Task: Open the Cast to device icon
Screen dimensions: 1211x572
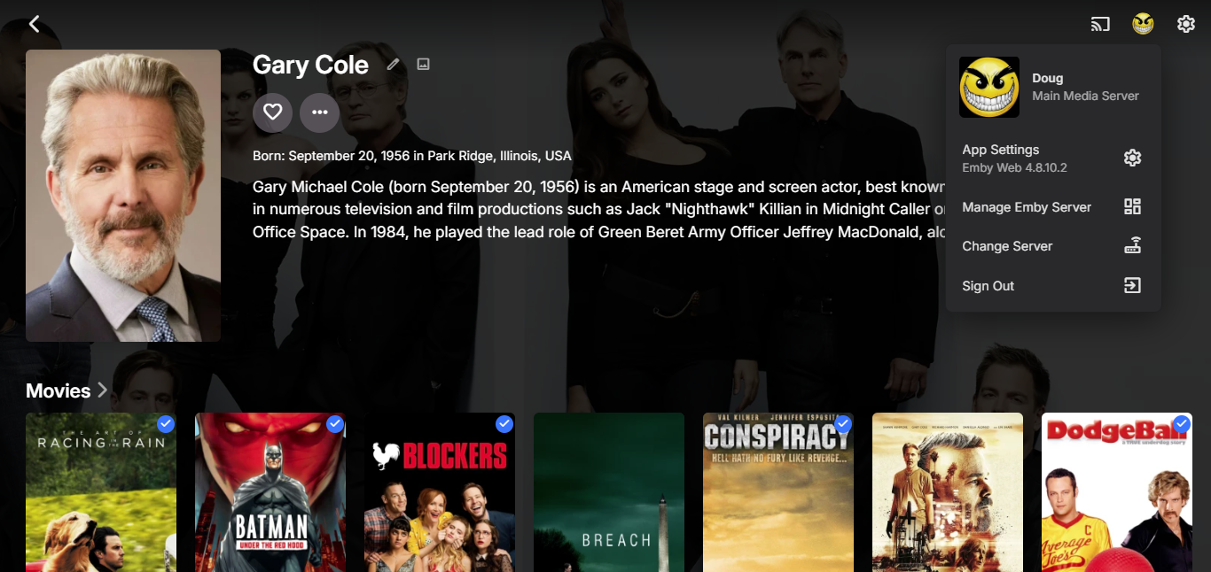Action: point(1100,24)
